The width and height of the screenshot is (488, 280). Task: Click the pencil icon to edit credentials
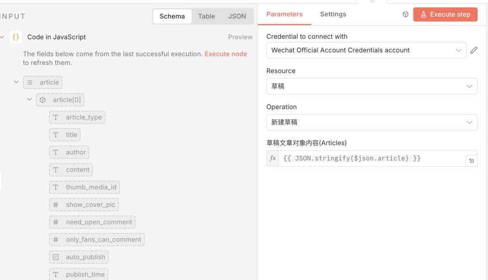click(474, 50)
